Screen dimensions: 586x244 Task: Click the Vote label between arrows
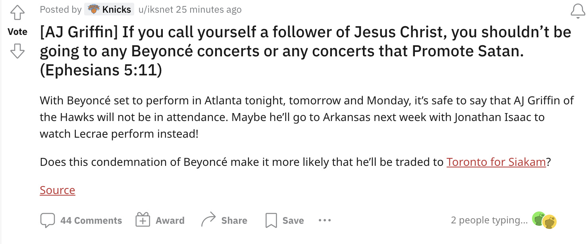coord(17,31)
